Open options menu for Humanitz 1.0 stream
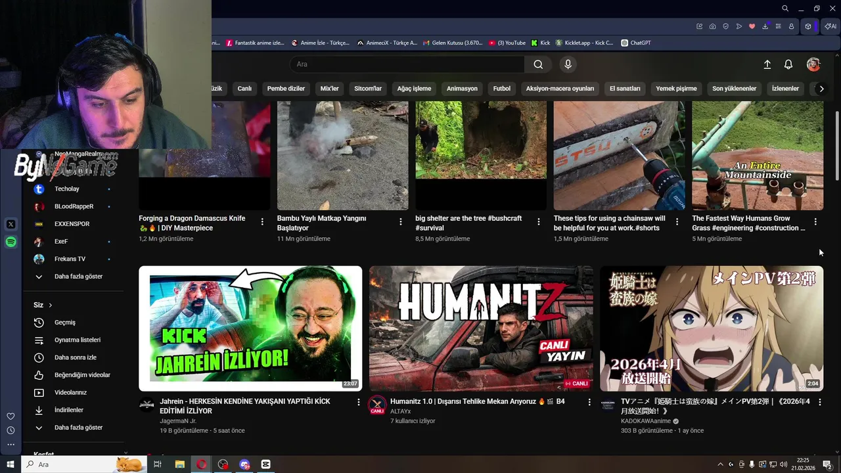The image size is (841, 473). pos(589,402)
